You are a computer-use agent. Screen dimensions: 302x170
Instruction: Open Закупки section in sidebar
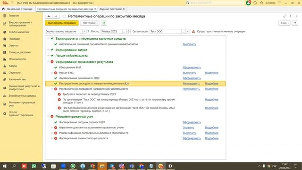[x=14, y=45]
